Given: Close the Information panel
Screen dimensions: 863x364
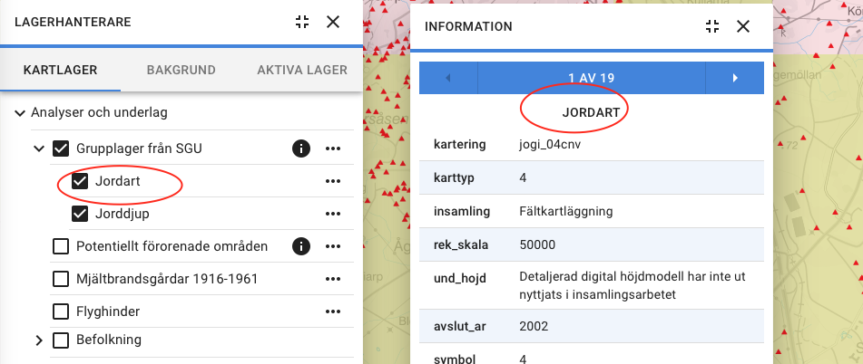Looking at the screenshot, I should (x=743, y=26).
